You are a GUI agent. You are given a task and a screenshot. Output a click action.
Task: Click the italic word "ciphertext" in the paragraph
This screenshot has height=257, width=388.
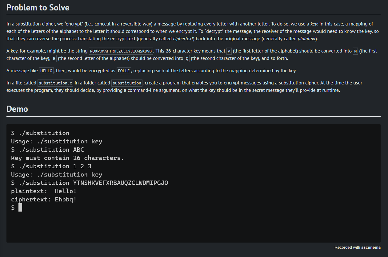(183, 39)
